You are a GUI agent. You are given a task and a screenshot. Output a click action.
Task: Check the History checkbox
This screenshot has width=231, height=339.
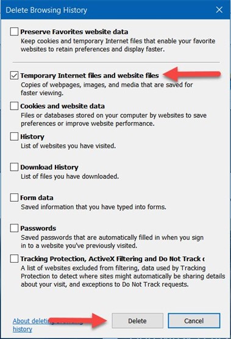pos(14,137)
